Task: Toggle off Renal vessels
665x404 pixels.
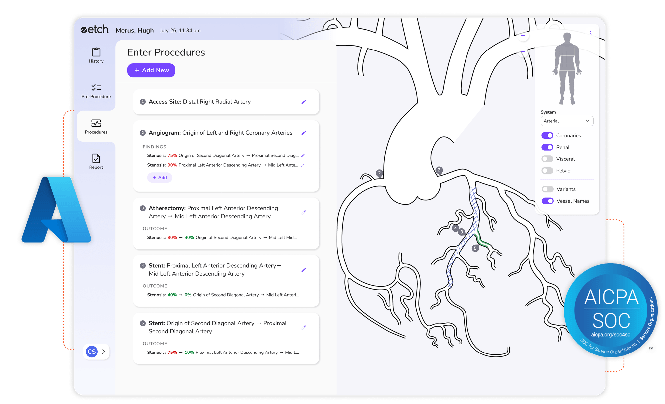Action: 547,147
